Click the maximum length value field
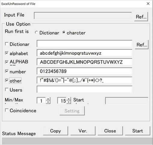153x145 pixels. click(62, 100)
